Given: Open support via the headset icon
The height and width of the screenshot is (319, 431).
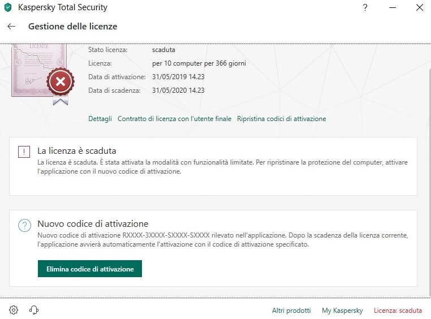Looking at the screenshot, I should click(x=33, y=310).
